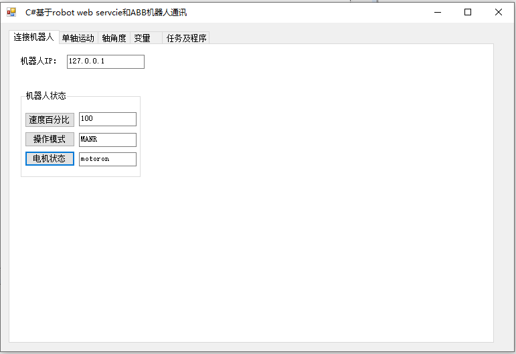This screenshot has width=516, height=354.
Task: Click the 机器人IP address input field
Action: [106, 61]
